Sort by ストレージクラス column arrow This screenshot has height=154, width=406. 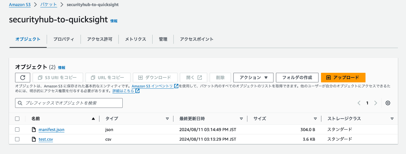point(392,119)
